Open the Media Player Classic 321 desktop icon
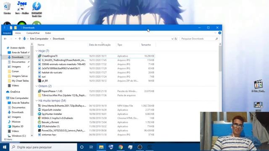The image size is (269, 151). pos(258,86)
